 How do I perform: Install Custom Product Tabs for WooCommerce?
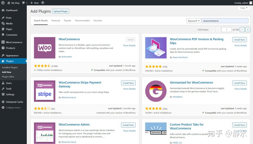pos(240,125)
